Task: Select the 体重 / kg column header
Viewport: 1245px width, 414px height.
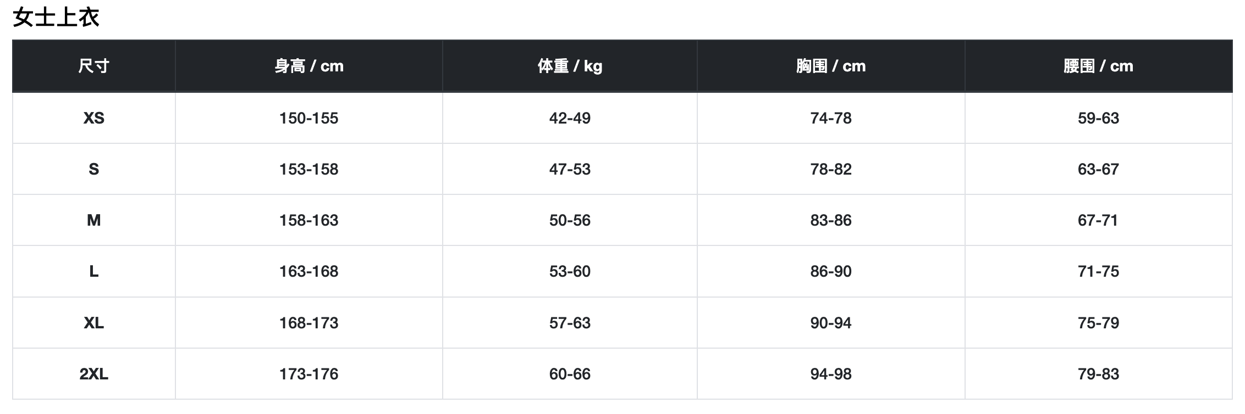Action: pos(570,66)
